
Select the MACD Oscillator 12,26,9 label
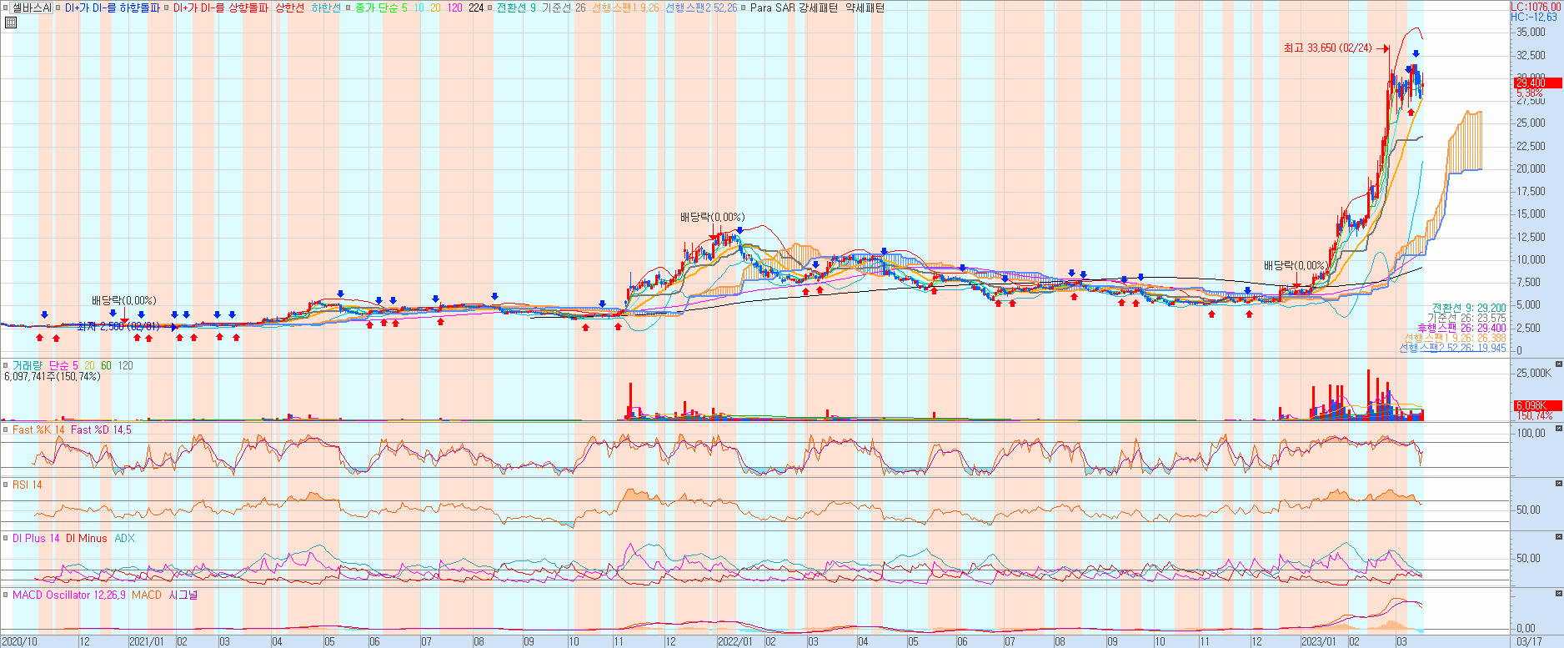(69, 595)
